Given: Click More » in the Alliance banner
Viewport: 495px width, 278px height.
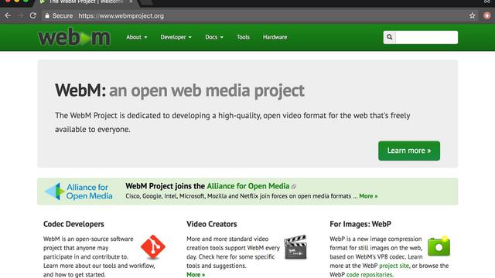Looking at the screenshot, I should [368, 196].
